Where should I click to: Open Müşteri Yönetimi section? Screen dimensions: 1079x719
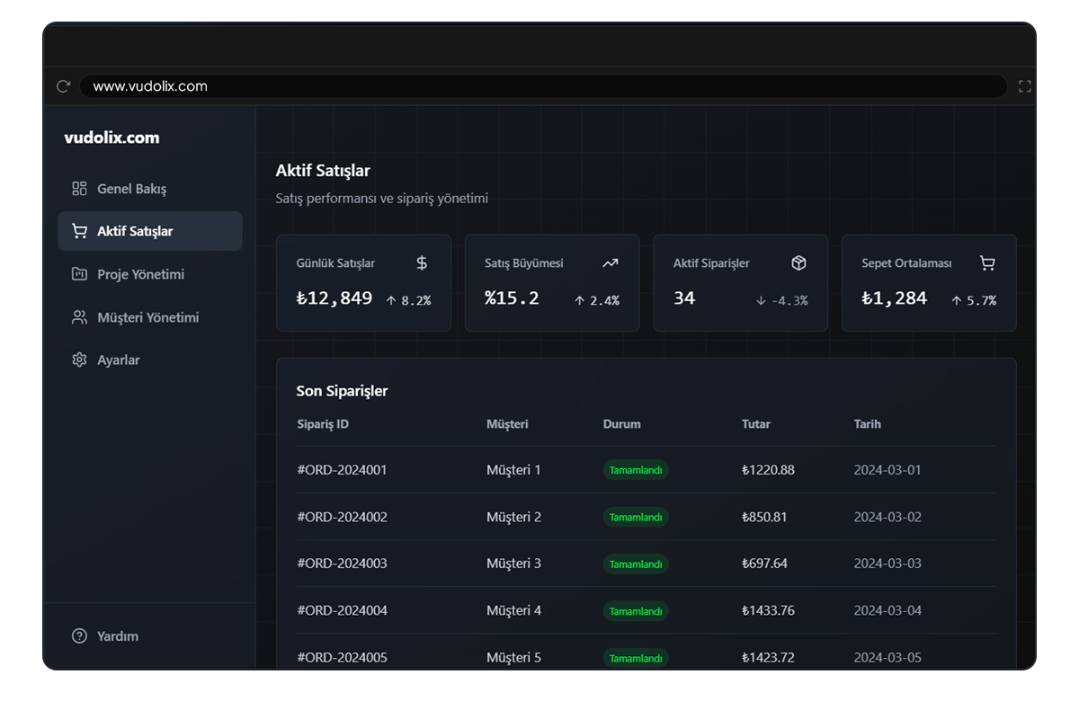147,317
